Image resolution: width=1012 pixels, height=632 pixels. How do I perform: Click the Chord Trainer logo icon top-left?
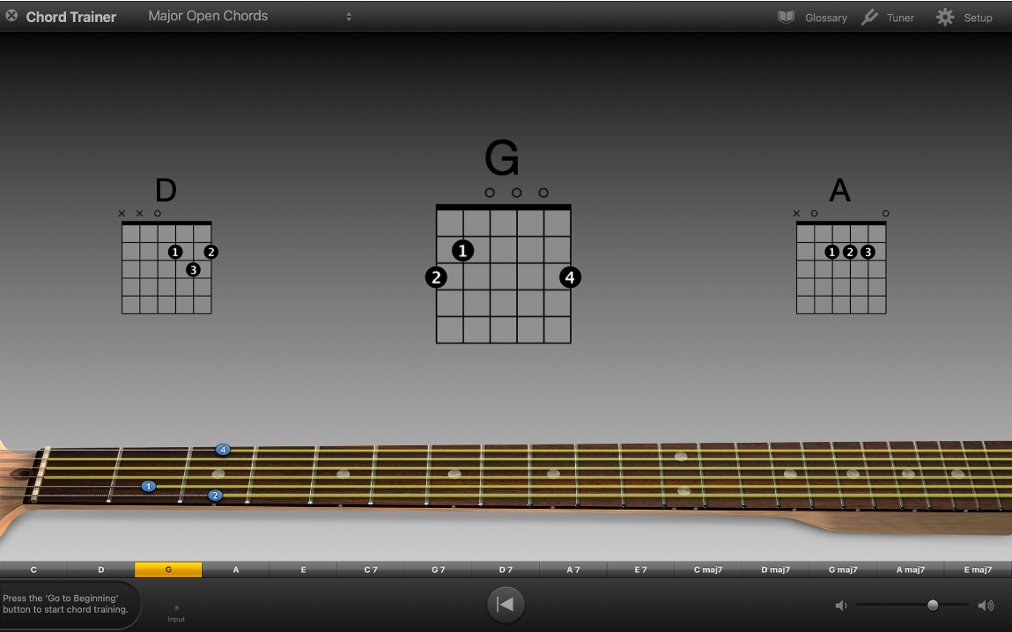(11, 16)
